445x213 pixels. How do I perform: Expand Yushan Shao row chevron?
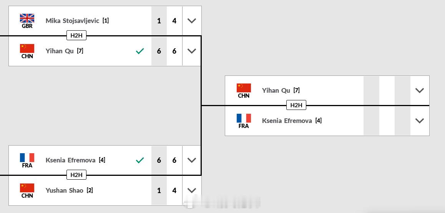tap(192, 190)
